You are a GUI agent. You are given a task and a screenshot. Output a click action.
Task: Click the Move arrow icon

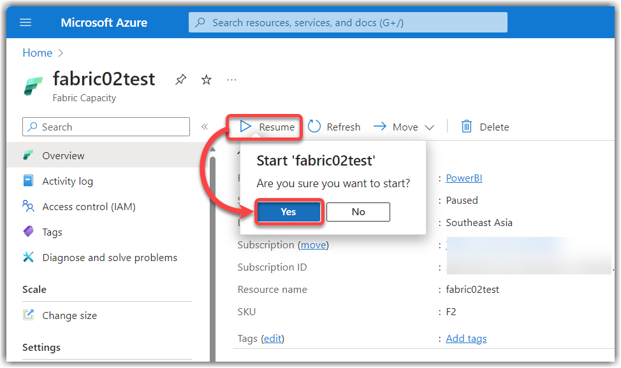(x=380, y=126)
